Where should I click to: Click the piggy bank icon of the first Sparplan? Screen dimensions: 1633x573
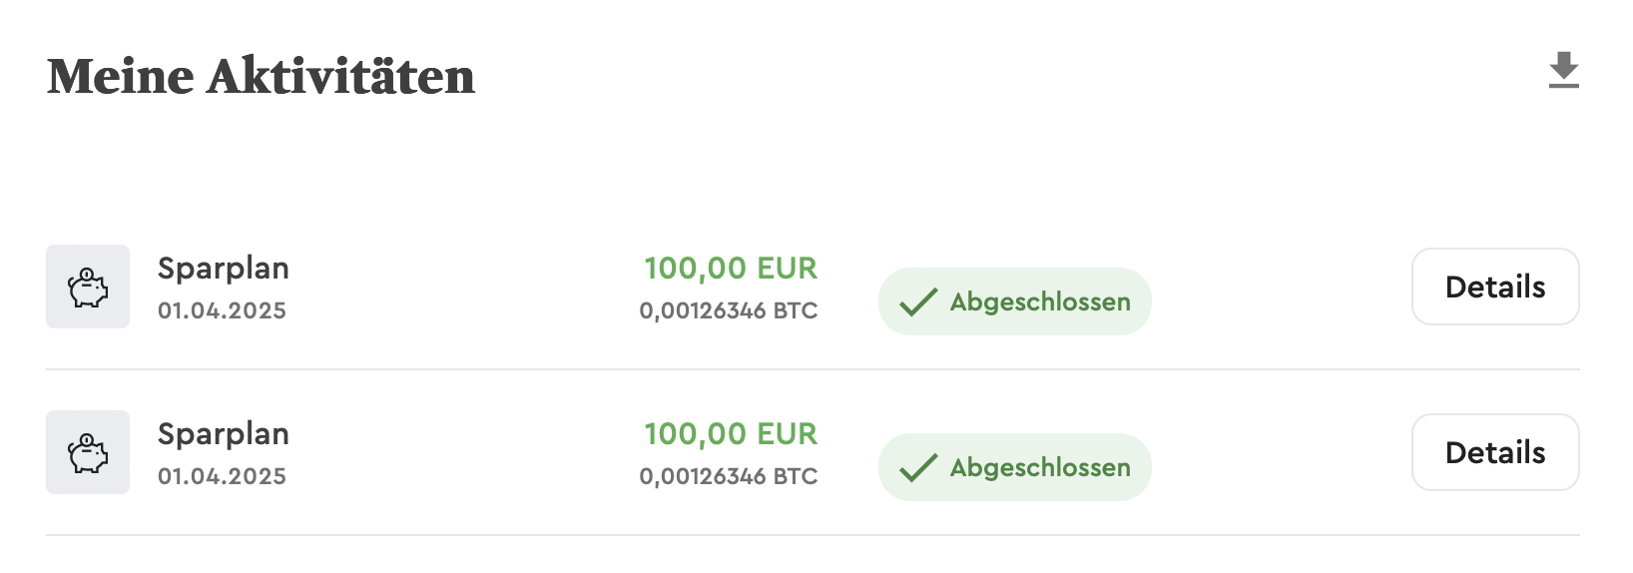(88, 287)
